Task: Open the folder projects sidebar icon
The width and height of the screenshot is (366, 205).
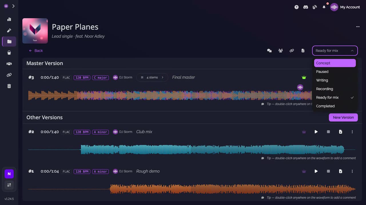Action: [9, 42]
